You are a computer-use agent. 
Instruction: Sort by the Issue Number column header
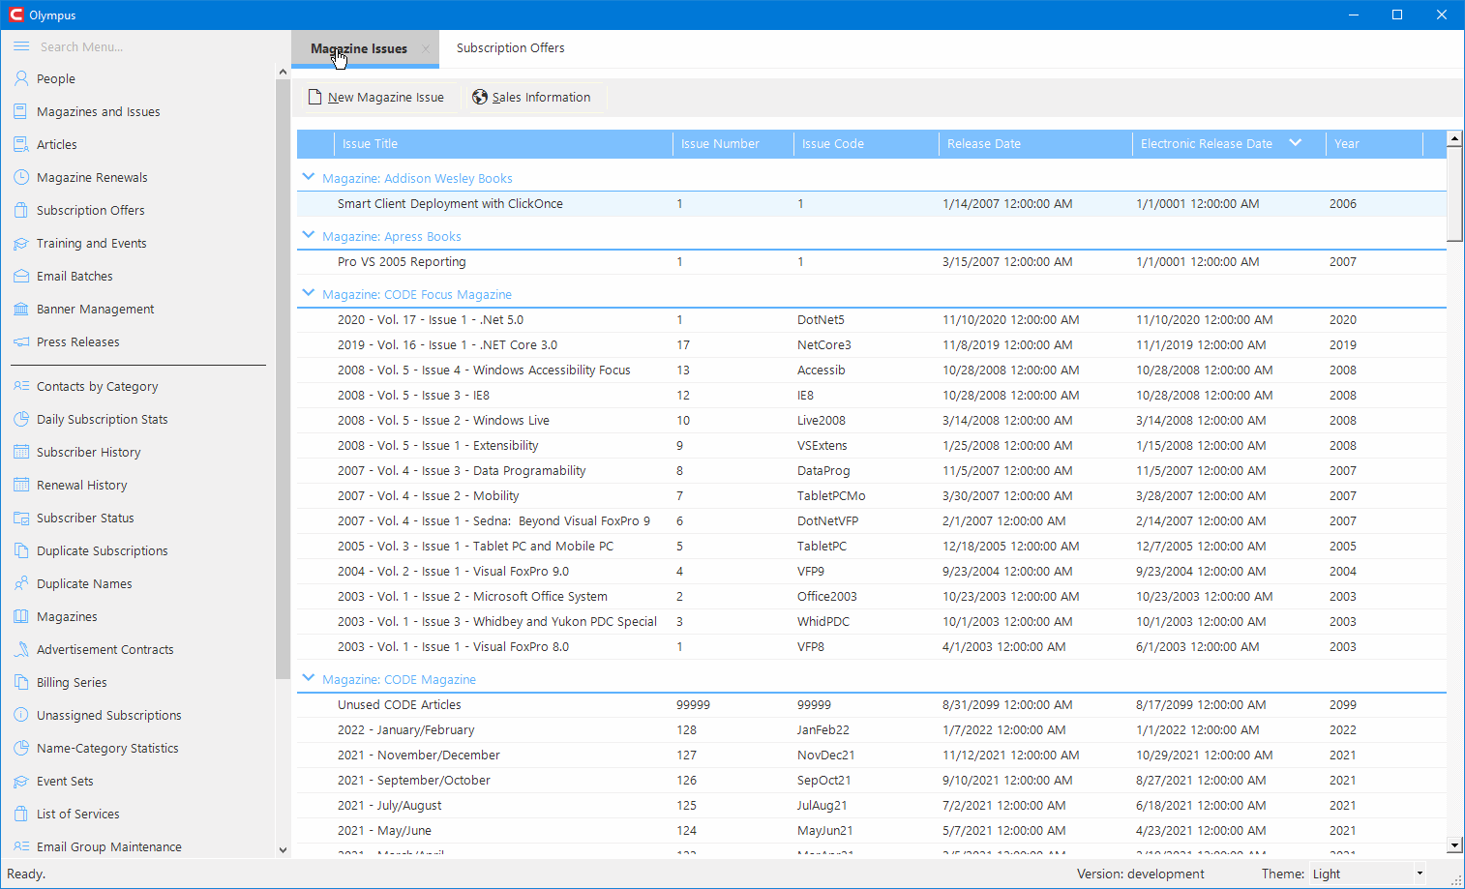pos(733,143)
